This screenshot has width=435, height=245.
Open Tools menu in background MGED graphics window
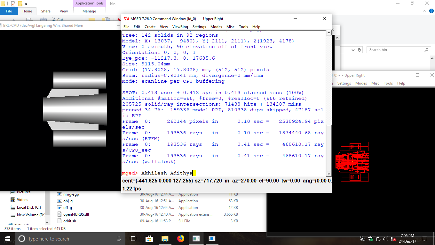pyautogui.click(x=388, y=83)
